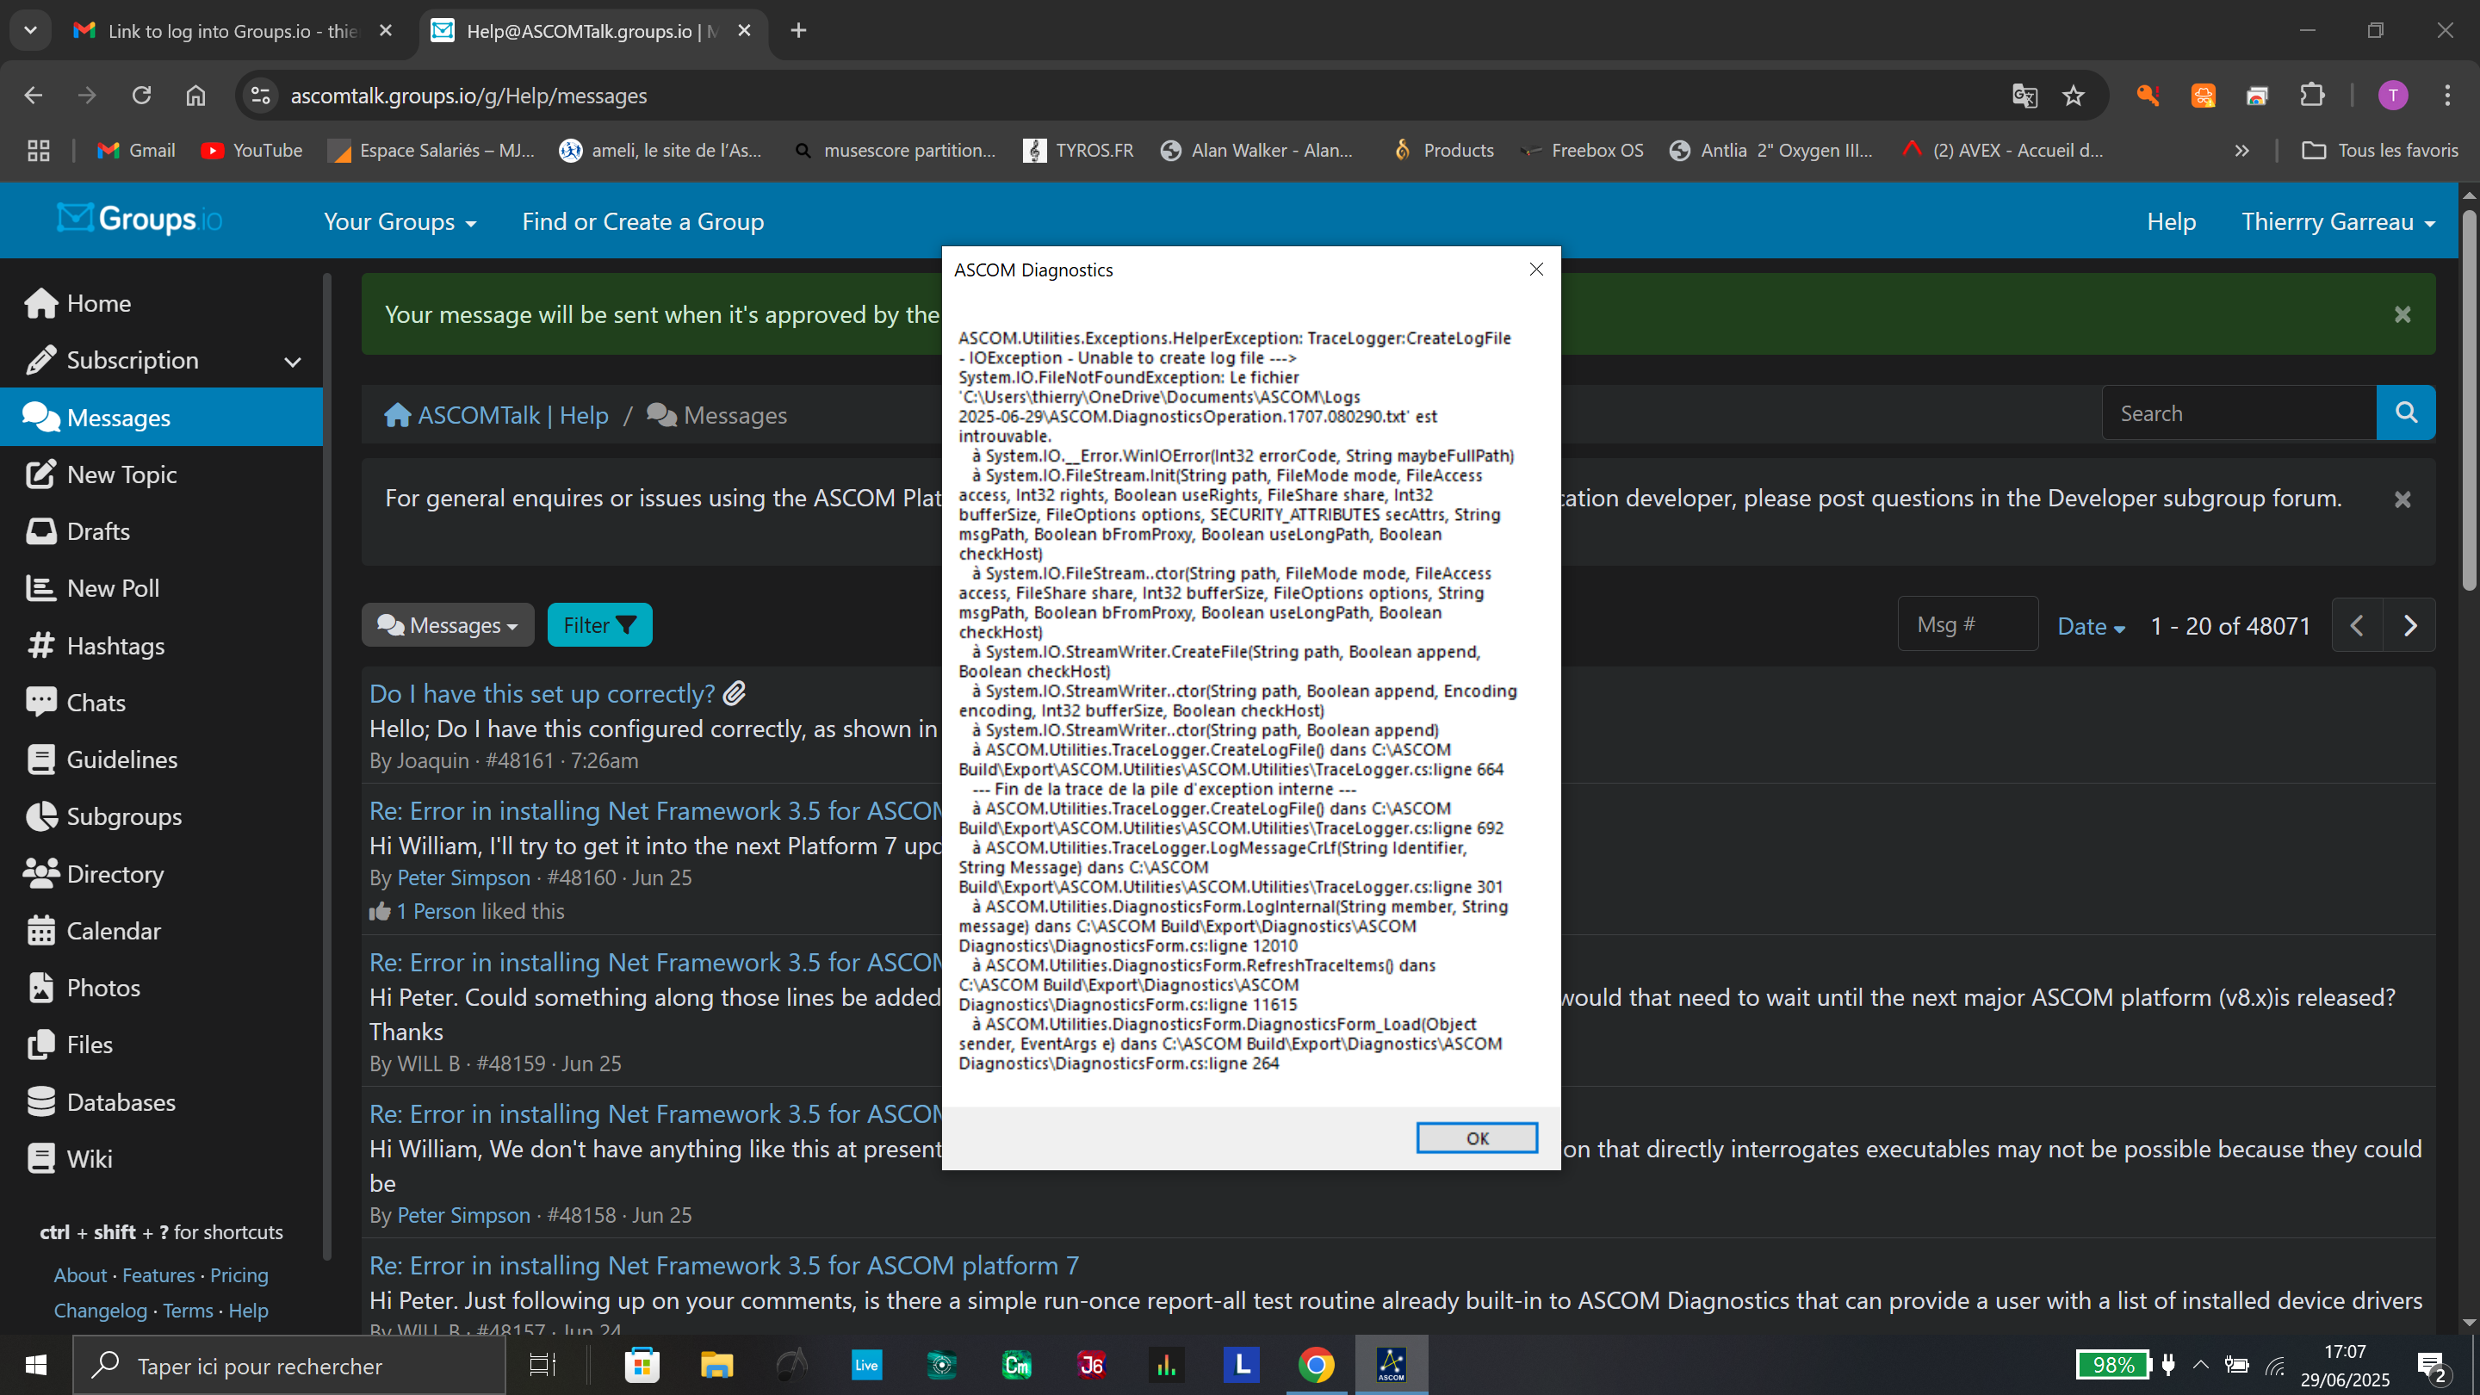Screen dimensions: 2480x1395
Task: Open the Chrome three-dot menu
Action: pos(2446,96)
